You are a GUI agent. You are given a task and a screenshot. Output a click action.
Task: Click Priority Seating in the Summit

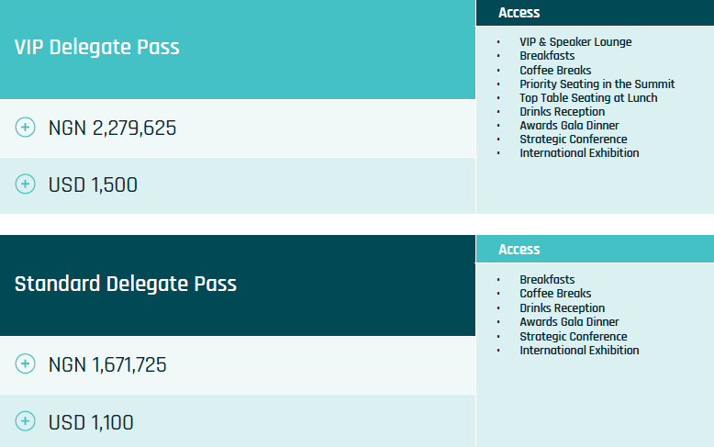(x=597, y=84)
